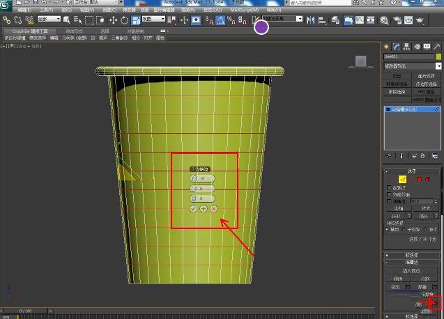Collapse the Edit Edges rollout
The image size is (444, 319).
[411, 263]
